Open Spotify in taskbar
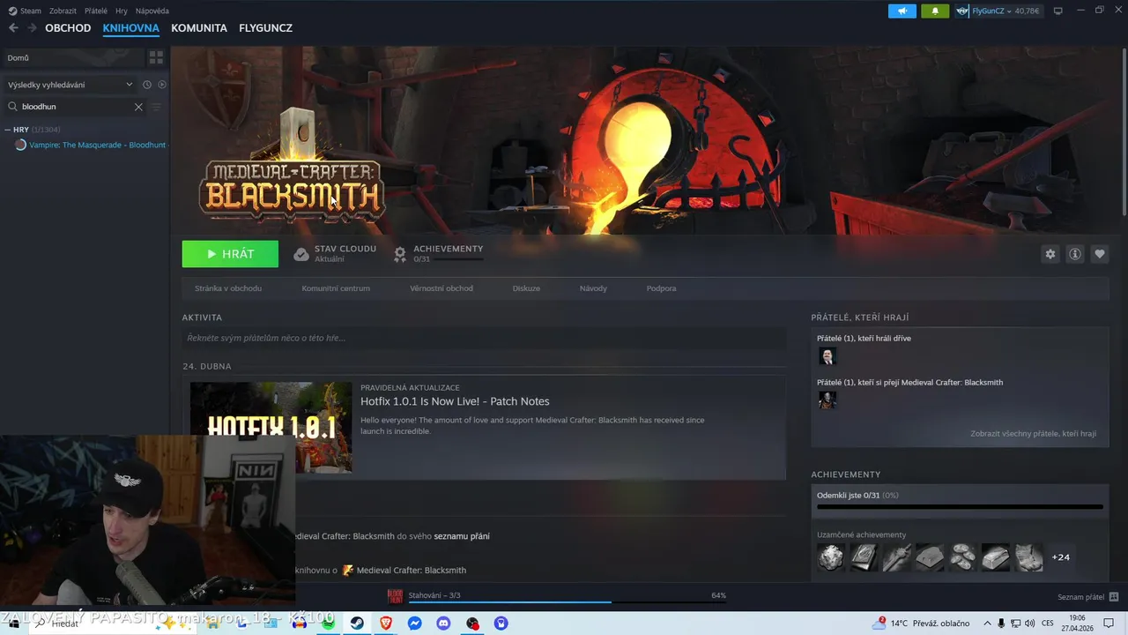The width and height of the screenshot is (1128, 635). click(328, 624)
